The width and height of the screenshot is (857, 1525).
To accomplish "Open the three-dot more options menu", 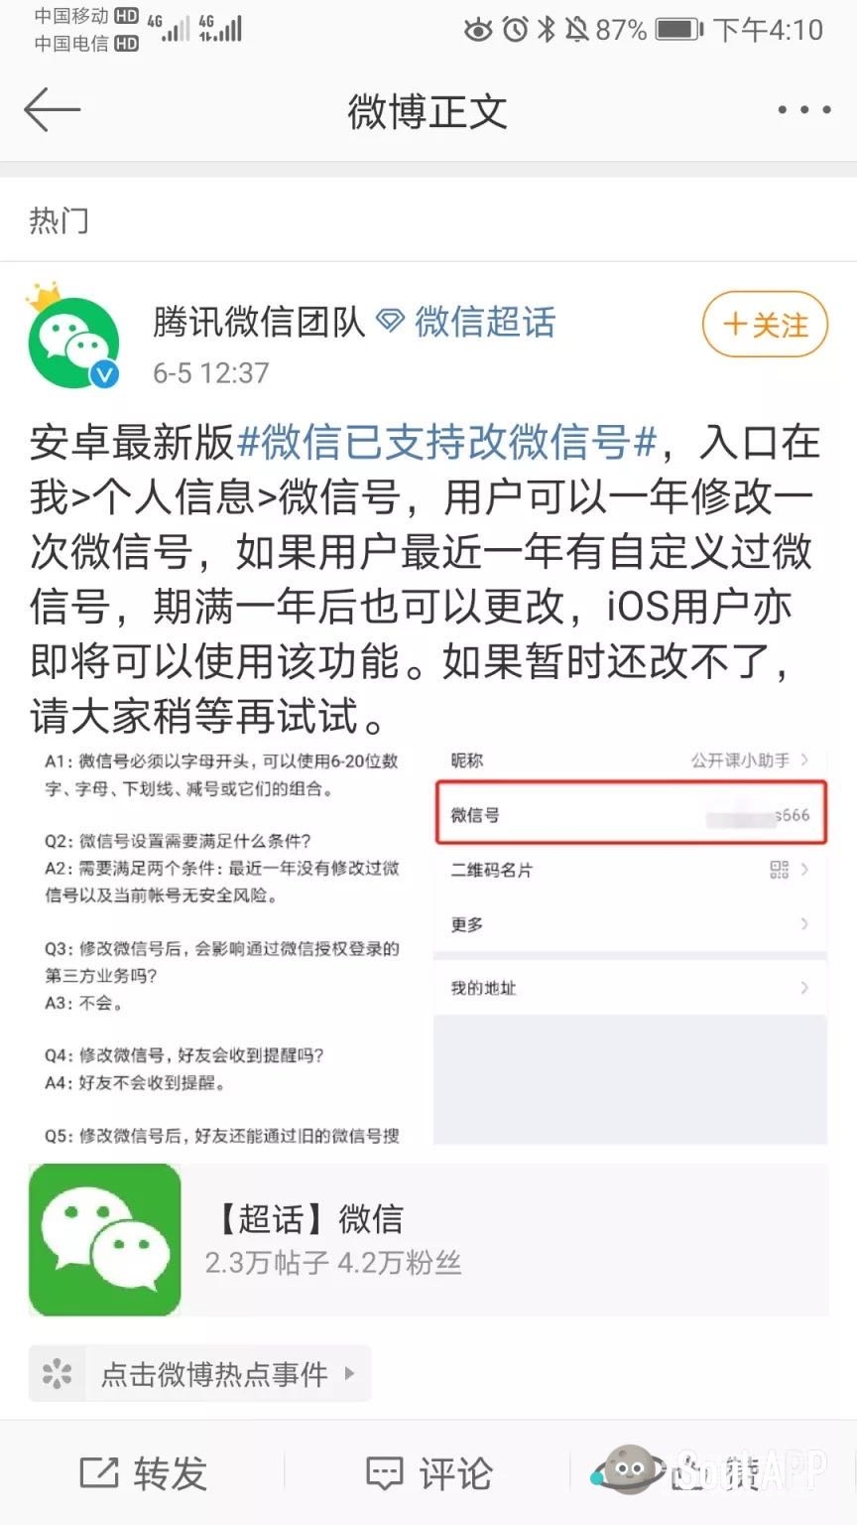I will [x=803, y=110].
